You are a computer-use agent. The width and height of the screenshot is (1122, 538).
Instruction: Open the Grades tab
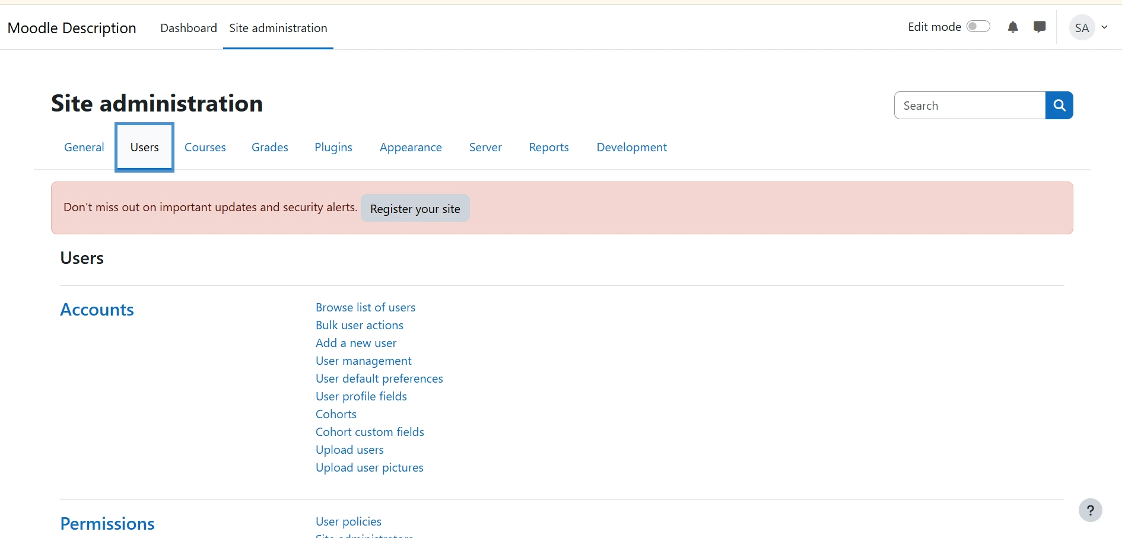pos(270,147)
